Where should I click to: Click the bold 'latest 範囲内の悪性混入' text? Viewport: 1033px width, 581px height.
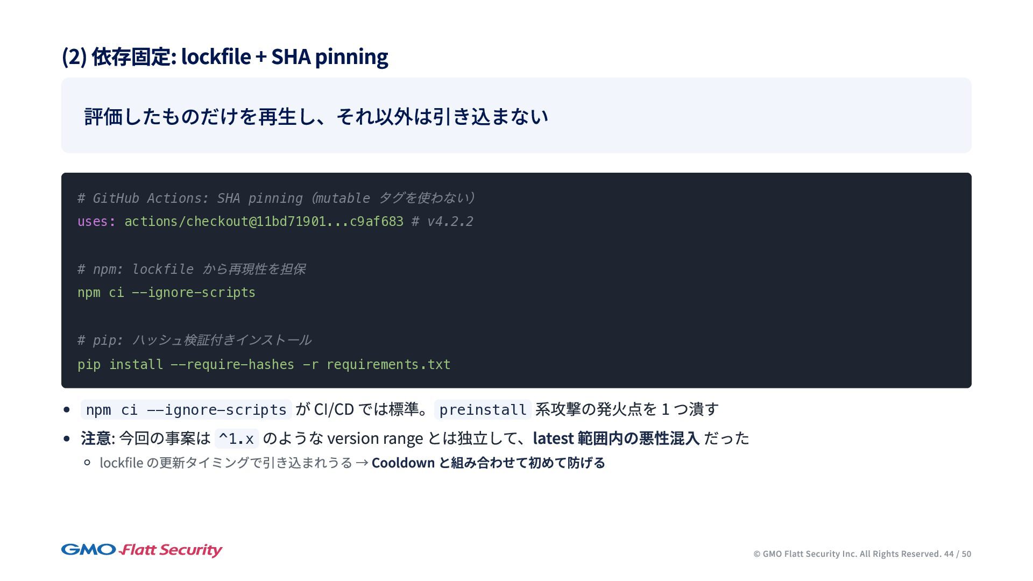point(615,438)
